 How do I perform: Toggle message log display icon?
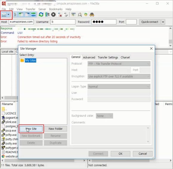(x=15, y=15)
